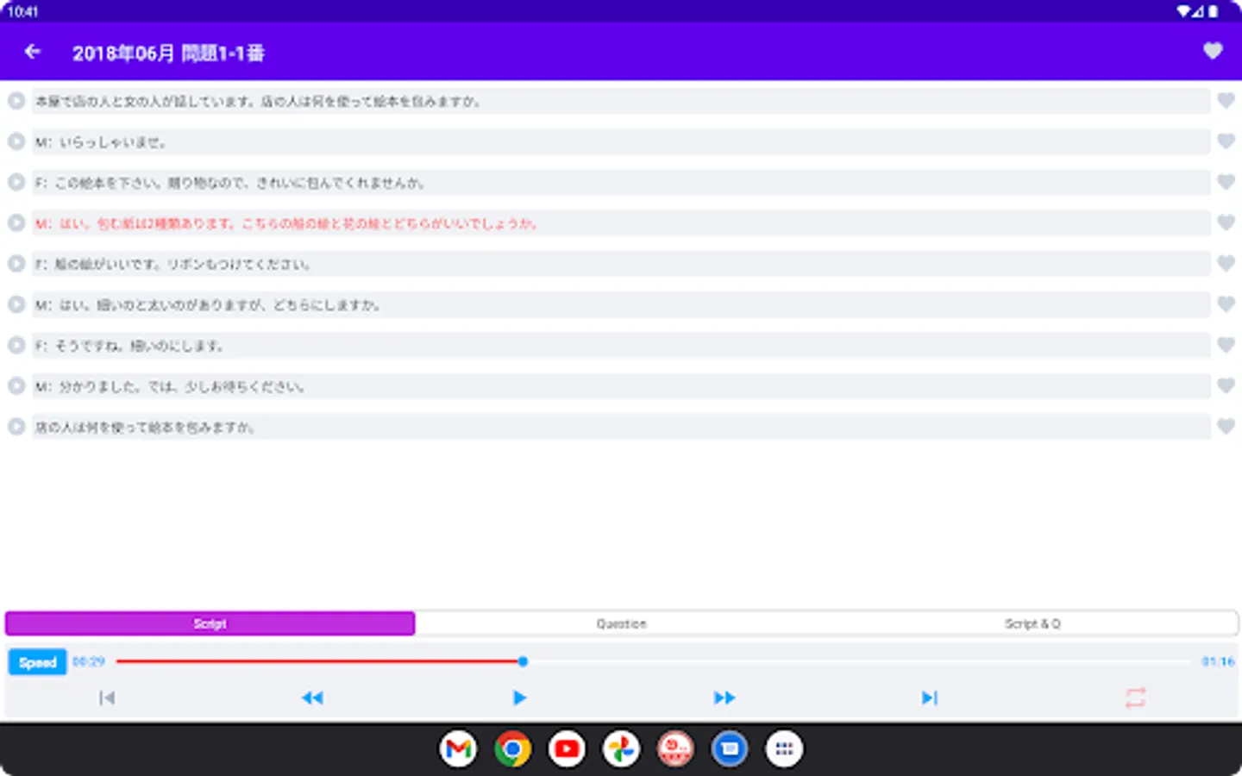
Task: Open the all apps grid icon
Action: point(784,748)
